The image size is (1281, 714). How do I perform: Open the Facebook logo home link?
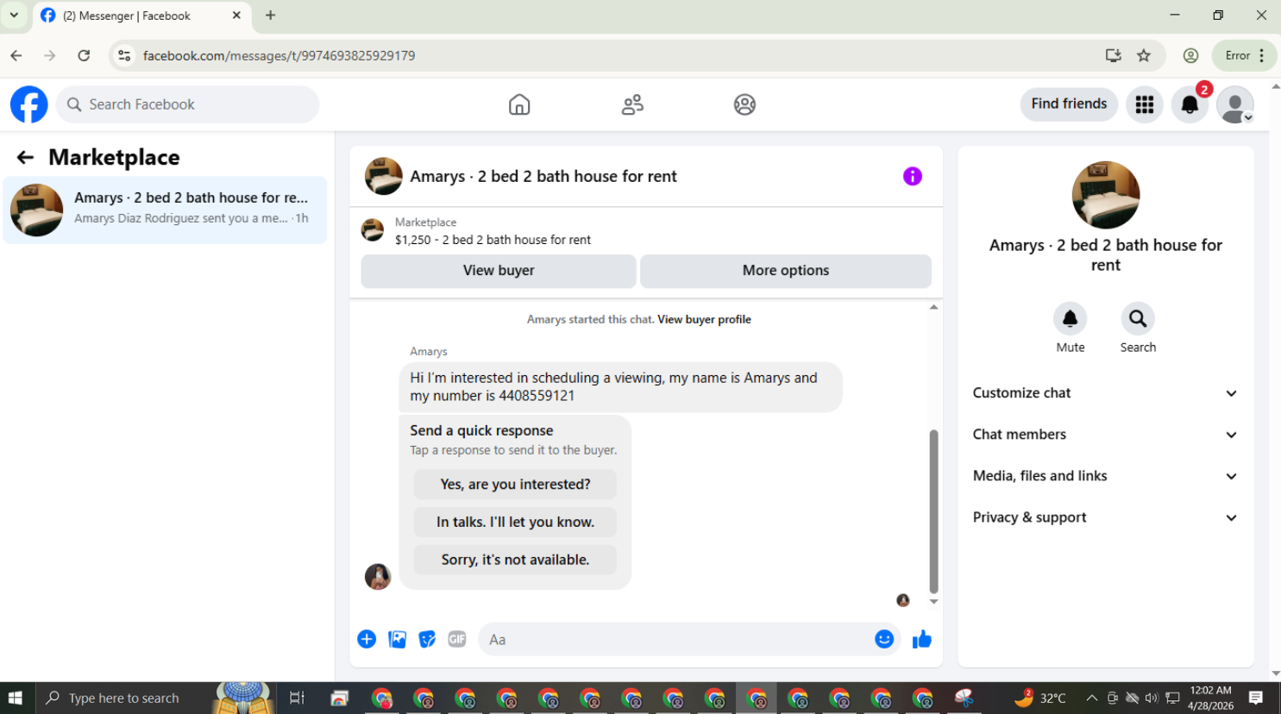tap(29, 104)
